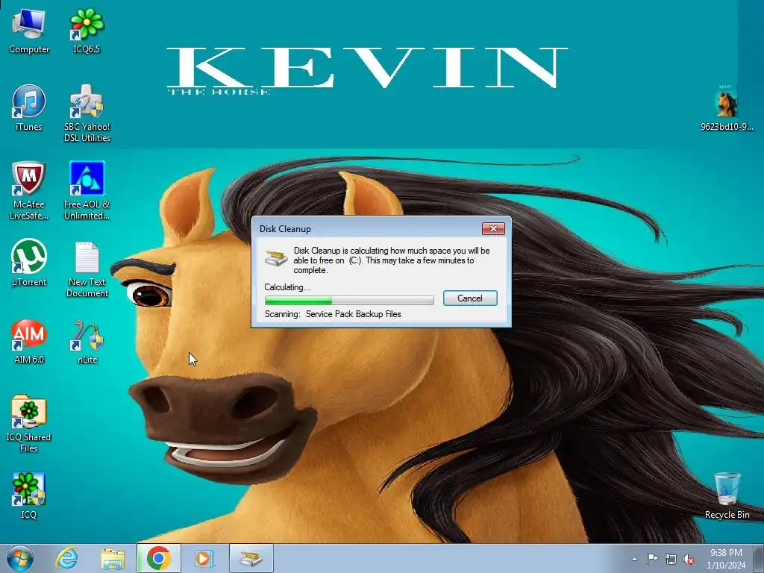Click 'Scanning: Service Pack Backup Files' status text
764x573 pixels.
333,314
